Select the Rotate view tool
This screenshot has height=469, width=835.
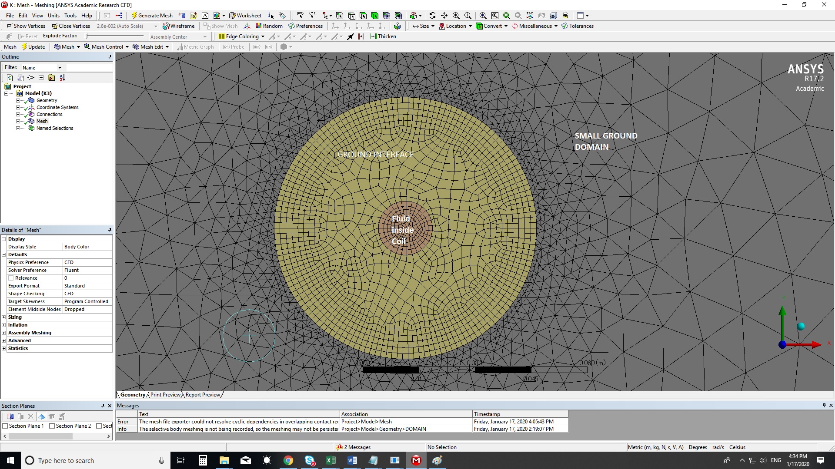tap(432, 16)
